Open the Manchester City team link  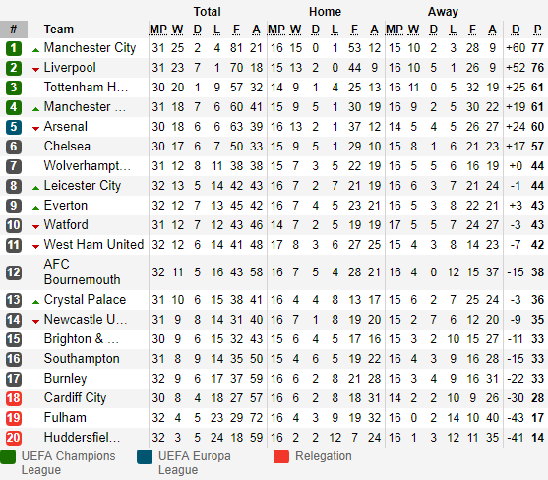[x=90, y=48]
